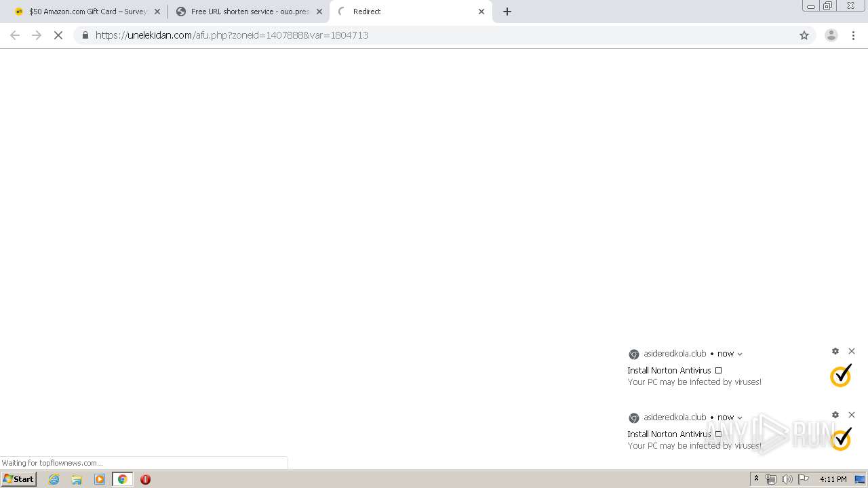
Task: Dismiss the lower Norton notification
Action: (x=852, y=415)
